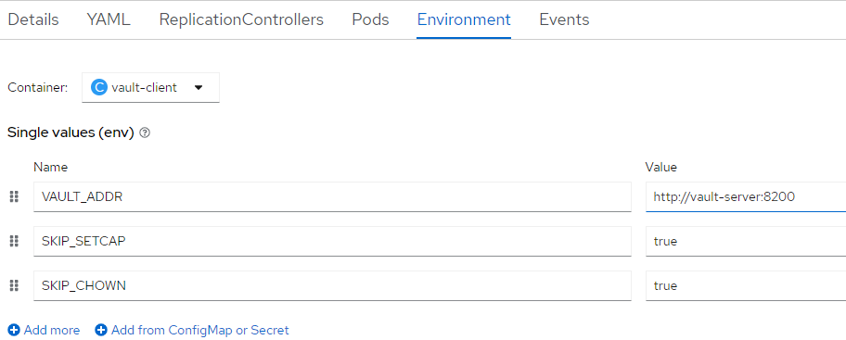The height and width of the screenshot is (340, 846).
Task: Open the YAML tab
Action: click(x=109, y=20)
